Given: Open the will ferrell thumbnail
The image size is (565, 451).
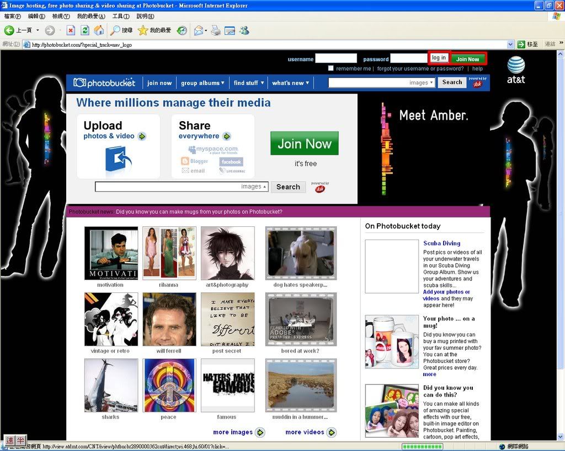Looking at the screenshot, I should coord(169,320).
